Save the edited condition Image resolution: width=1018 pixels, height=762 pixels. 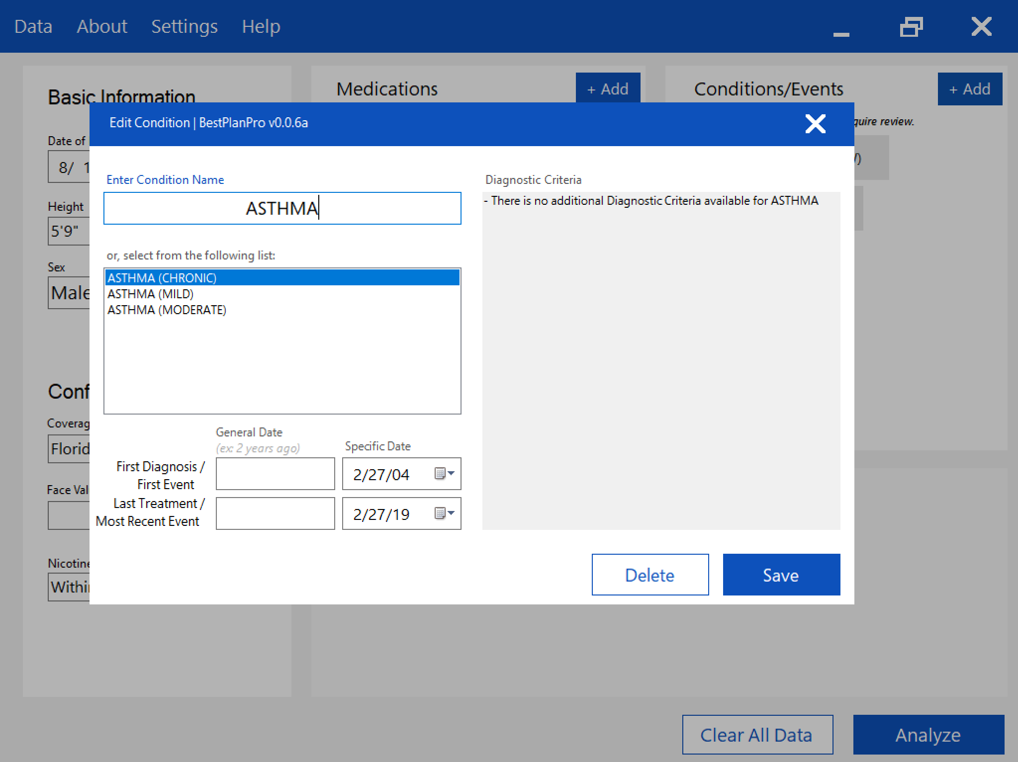tap(781, 575)
